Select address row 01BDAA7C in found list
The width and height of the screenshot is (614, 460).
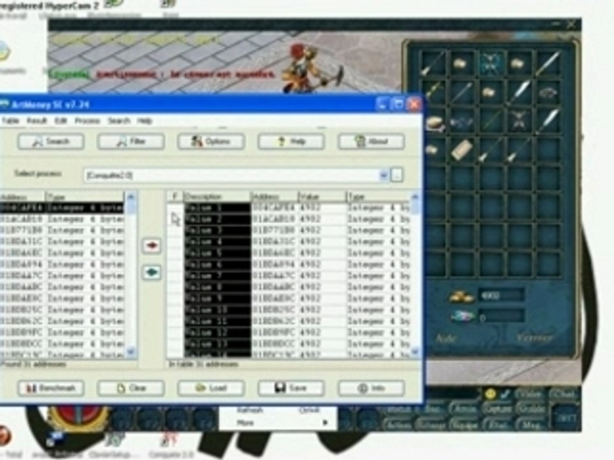(x=62, y=276)
